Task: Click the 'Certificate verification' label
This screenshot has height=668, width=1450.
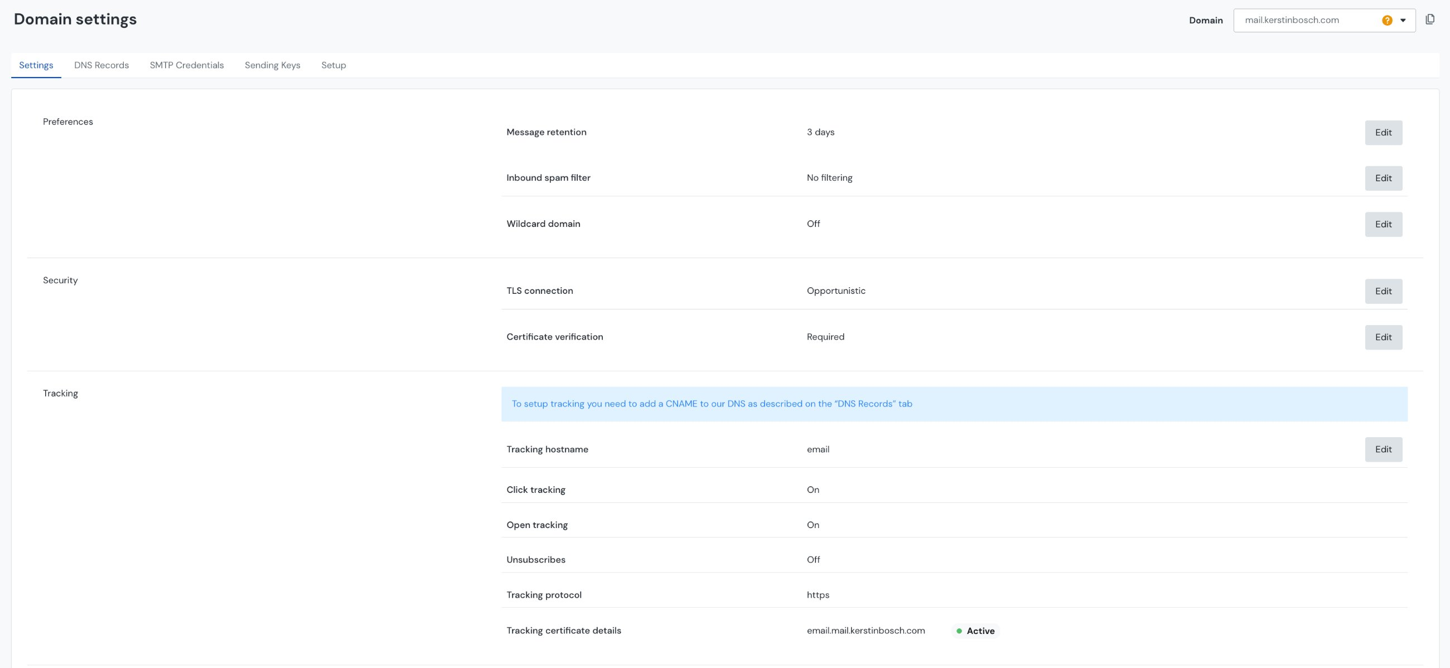Action: 554,337
